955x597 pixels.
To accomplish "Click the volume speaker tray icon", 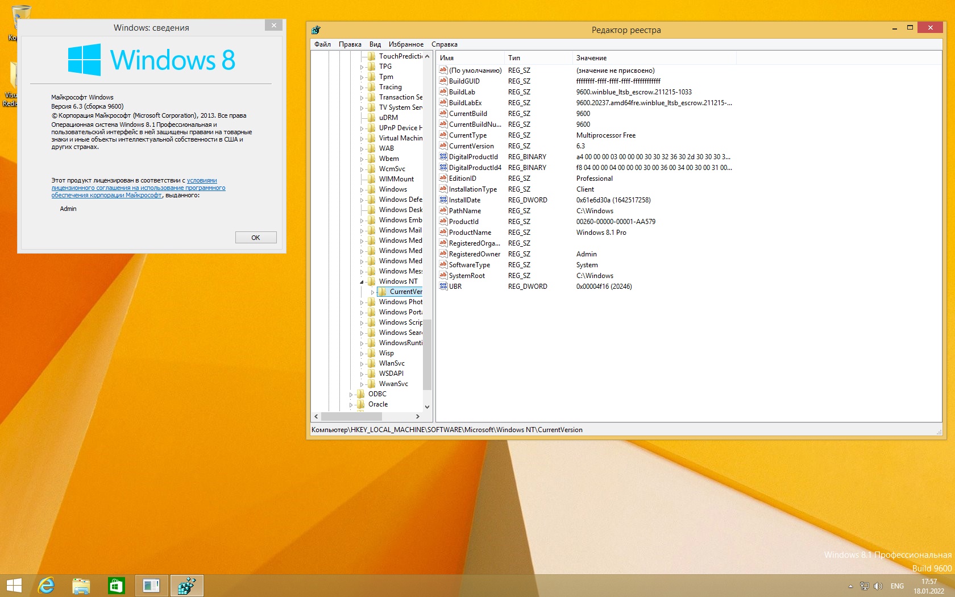I will (x=878, y=586).
